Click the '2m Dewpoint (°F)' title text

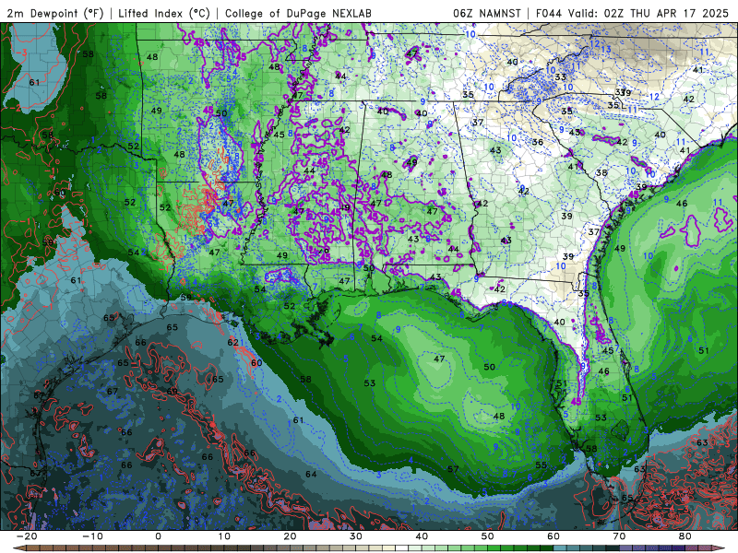55,13
